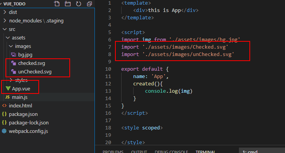
Task: Expand the dist folder
Action: [5, 12]
